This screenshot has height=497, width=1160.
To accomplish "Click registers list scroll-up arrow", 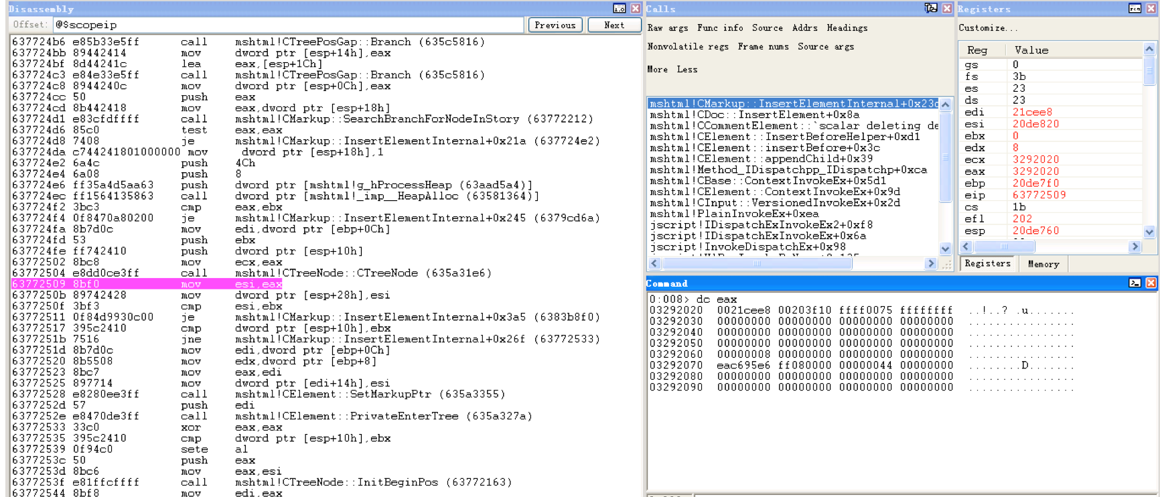I will tap(1149, 49).
